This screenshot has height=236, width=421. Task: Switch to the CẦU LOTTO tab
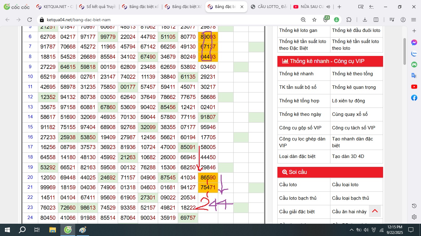pyautogui.click(x=268, y=7)
